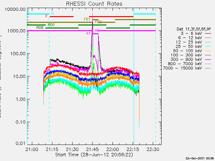Select the legend label 800 - 7000 keV
The image size is (215, 161).
click(x=185, y=64)
